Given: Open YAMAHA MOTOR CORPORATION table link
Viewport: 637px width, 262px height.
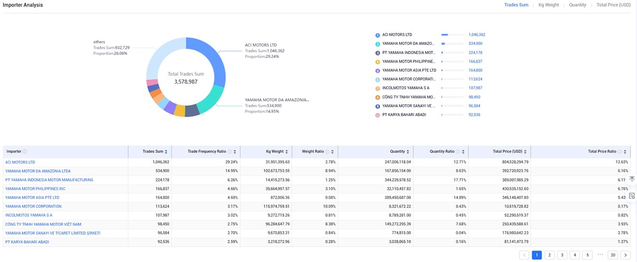Looking at the screenshot, I should click(33, 206).
